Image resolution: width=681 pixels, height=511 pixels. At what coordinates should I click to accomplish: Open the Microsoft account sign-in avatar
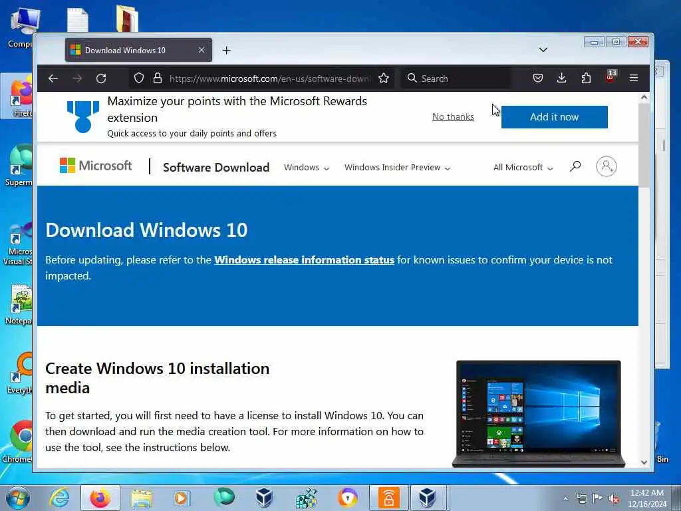pyautogui.click(x=607, y=166)
